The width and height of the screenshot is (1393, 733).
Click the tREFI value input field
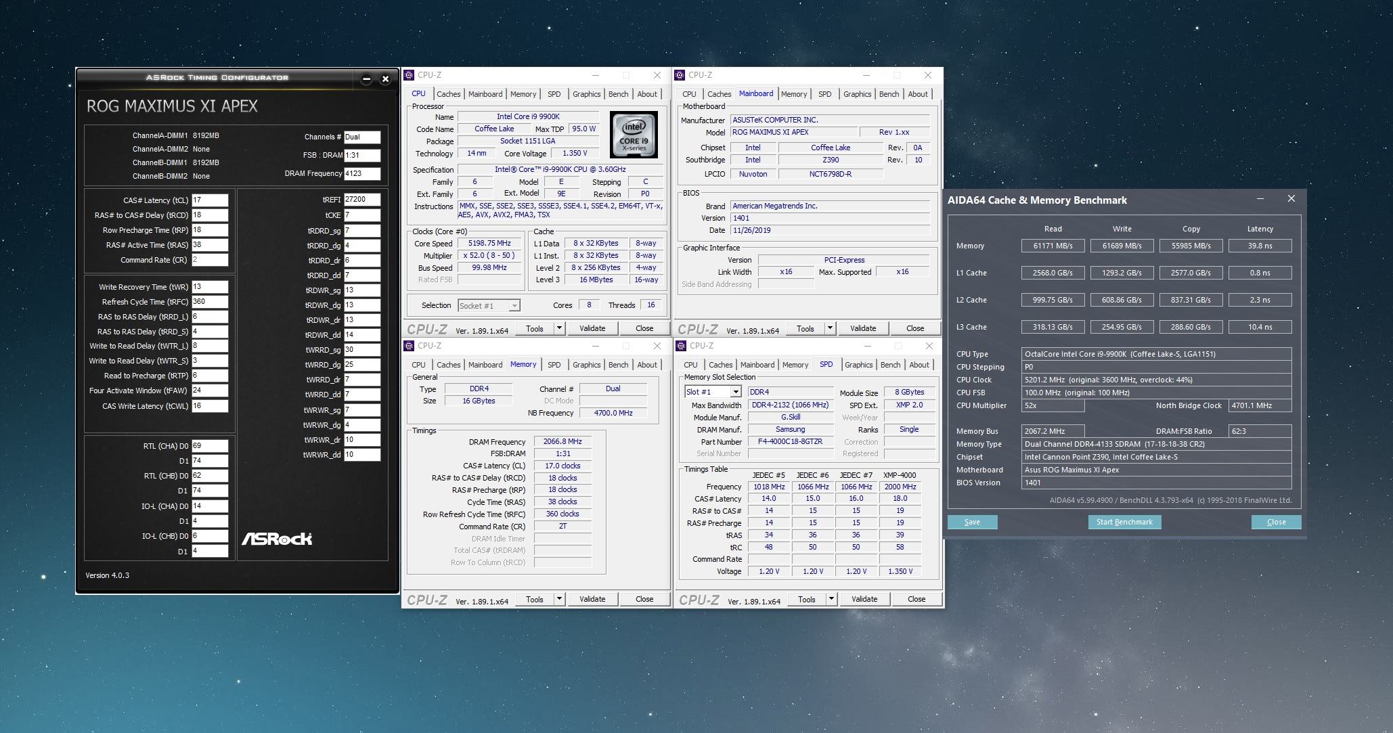click(x=361, y=200)
